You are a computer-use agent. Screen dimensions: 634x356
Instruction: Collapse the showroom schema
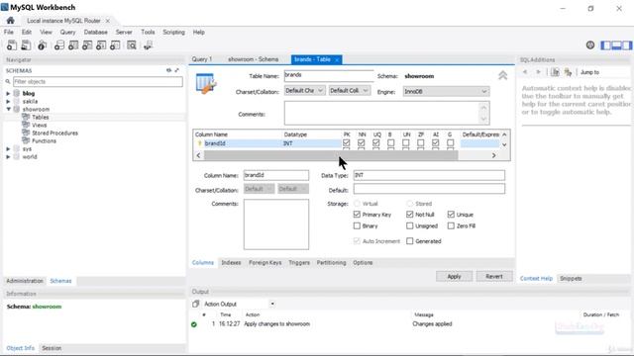coord(8,109)
